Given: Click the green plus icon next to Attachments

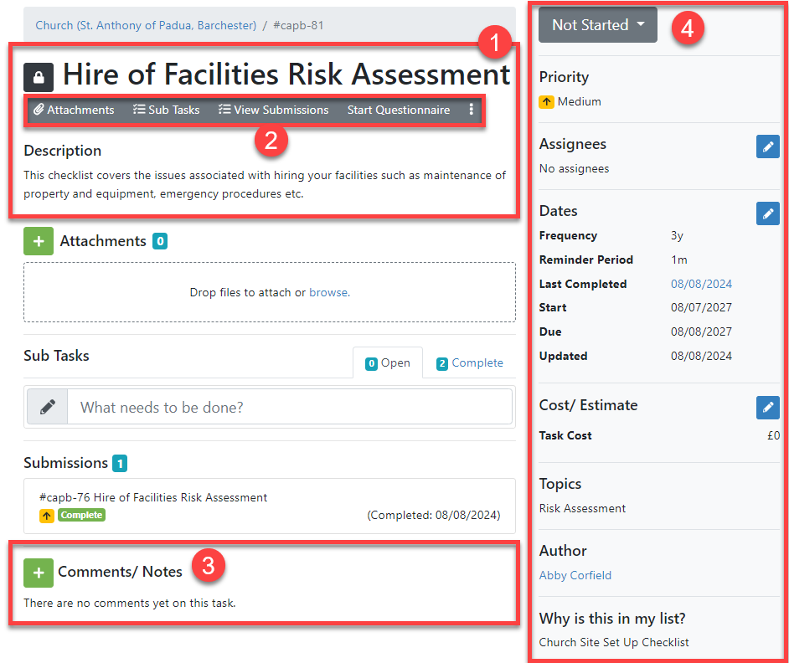Looking at the screenshot, I should [x=38, y=241].
